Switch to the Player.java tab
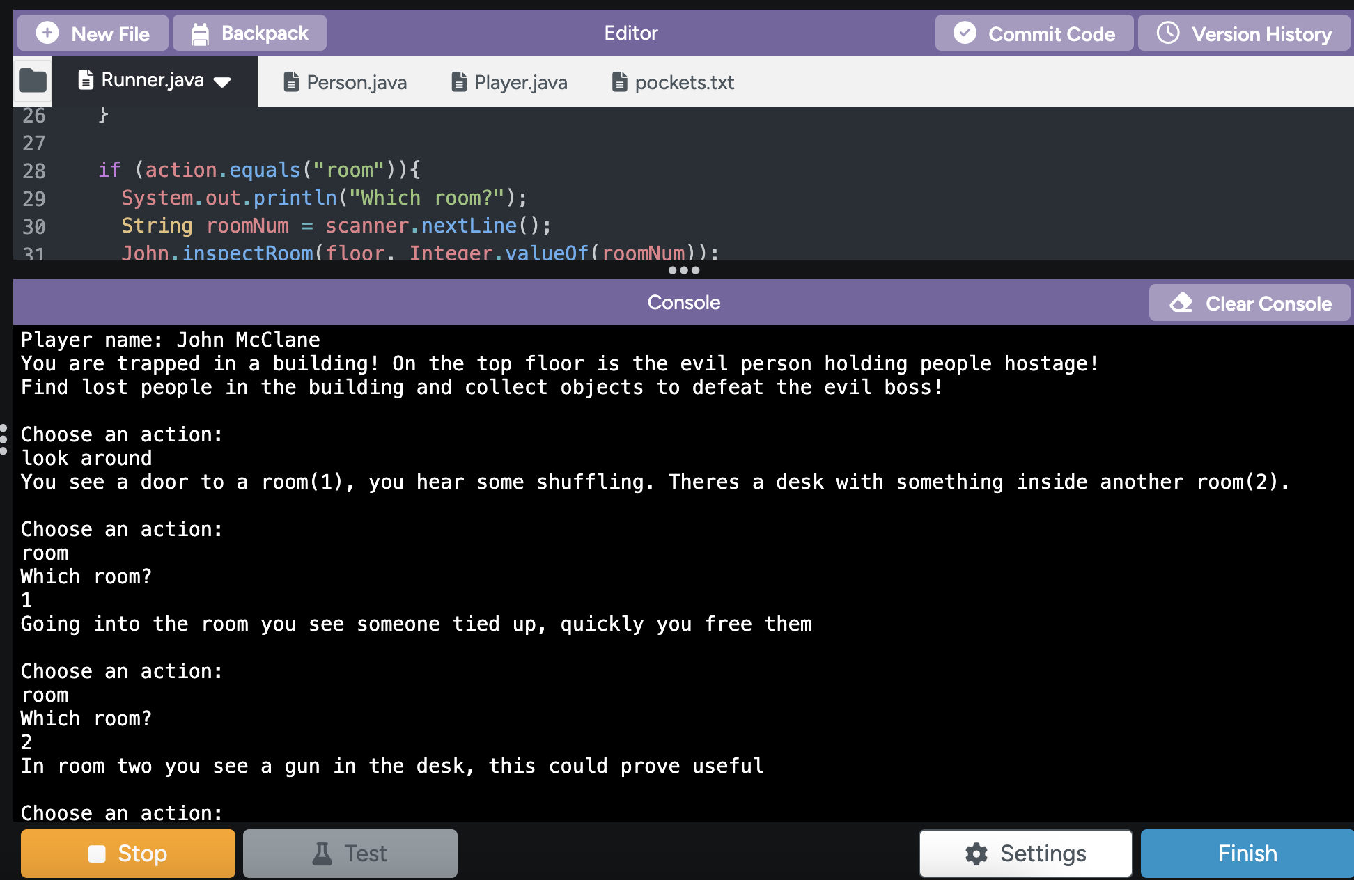The image size is (1354, 880). (x=510, y=82)
